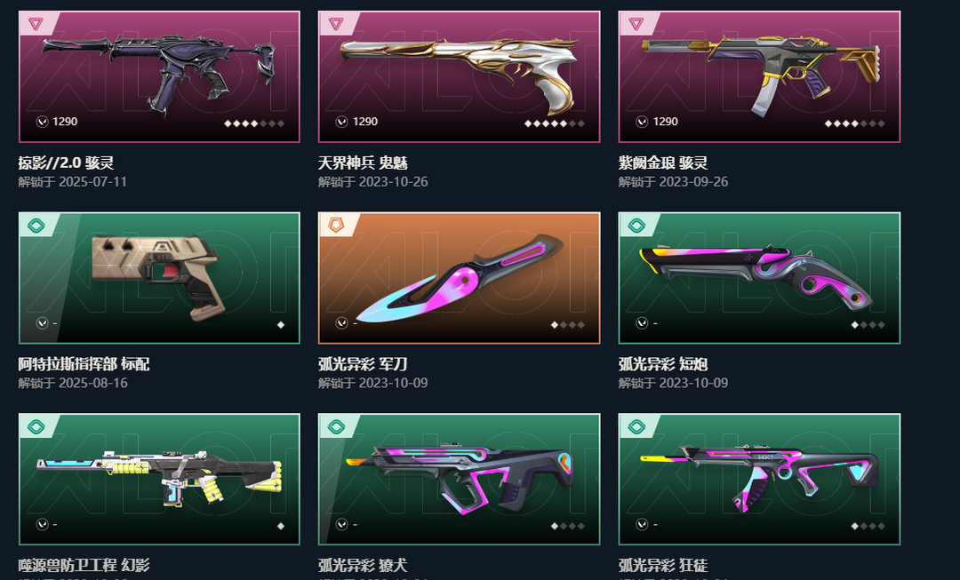Image resolution: width=960 pixels, height=580 pixels.
Task: Click the green tier badge on 弧光异彩 短炮 card
Action: pyautogui.click(x=636, y=225)
